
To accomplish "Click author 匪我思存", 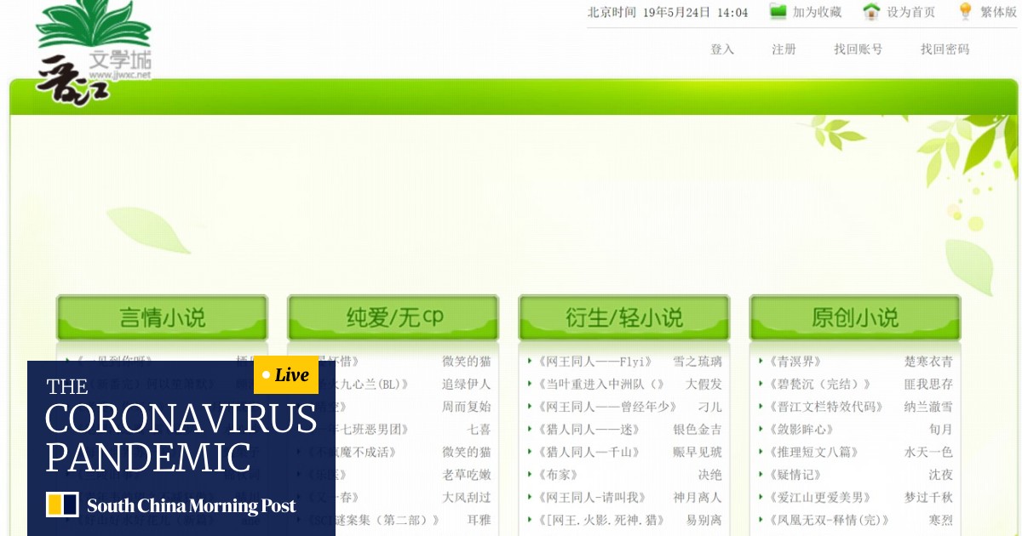I will tap(928, 385).
